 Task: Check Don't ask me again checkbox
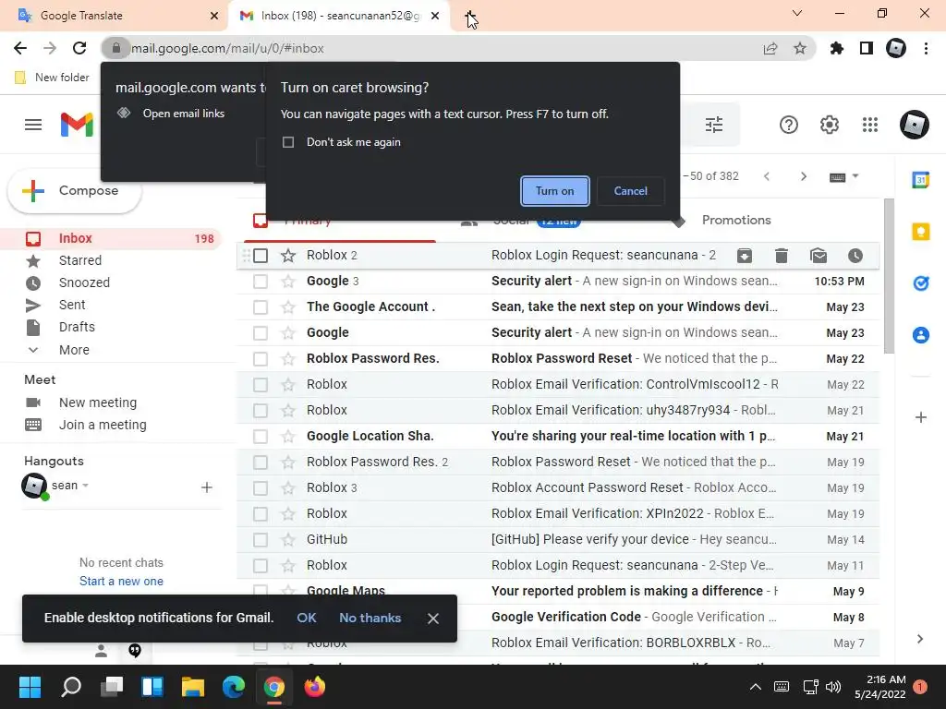[x=288, y=142]
